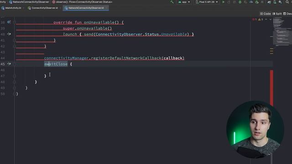The height and width of the screenshot is (164, 292).
Task: Click Attach Debugger to Android Process icon
Action: (257, 2)
